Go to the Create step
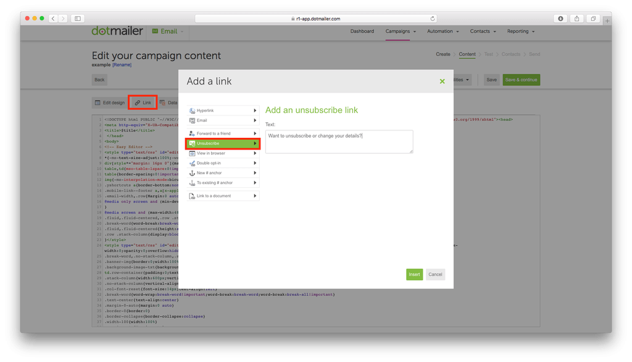632x362 pixels. pos(443,54)
